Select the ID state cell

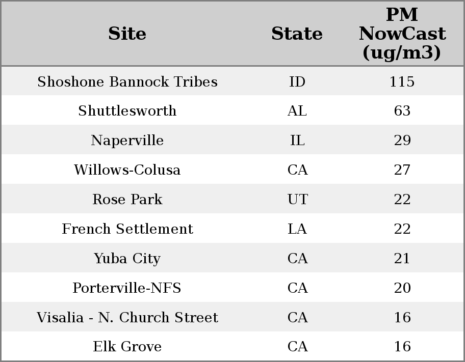click(297, 82)
